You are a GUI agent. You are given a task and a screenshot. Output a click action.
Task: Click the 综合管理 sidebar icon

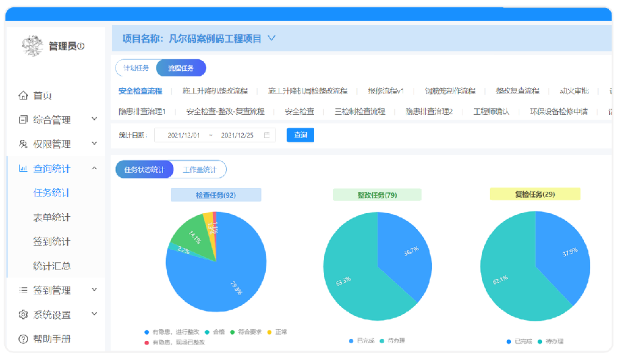[23, 120]
